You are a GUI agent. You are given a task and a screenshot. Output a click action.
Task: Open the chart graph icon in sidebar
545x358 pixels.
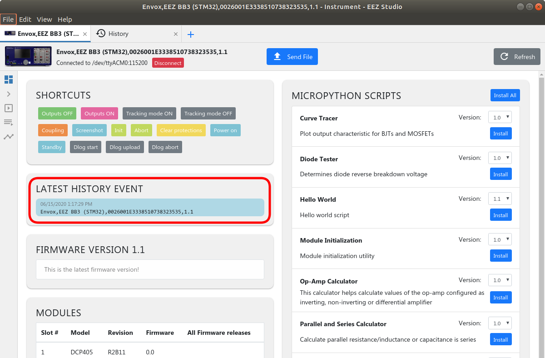9,136
